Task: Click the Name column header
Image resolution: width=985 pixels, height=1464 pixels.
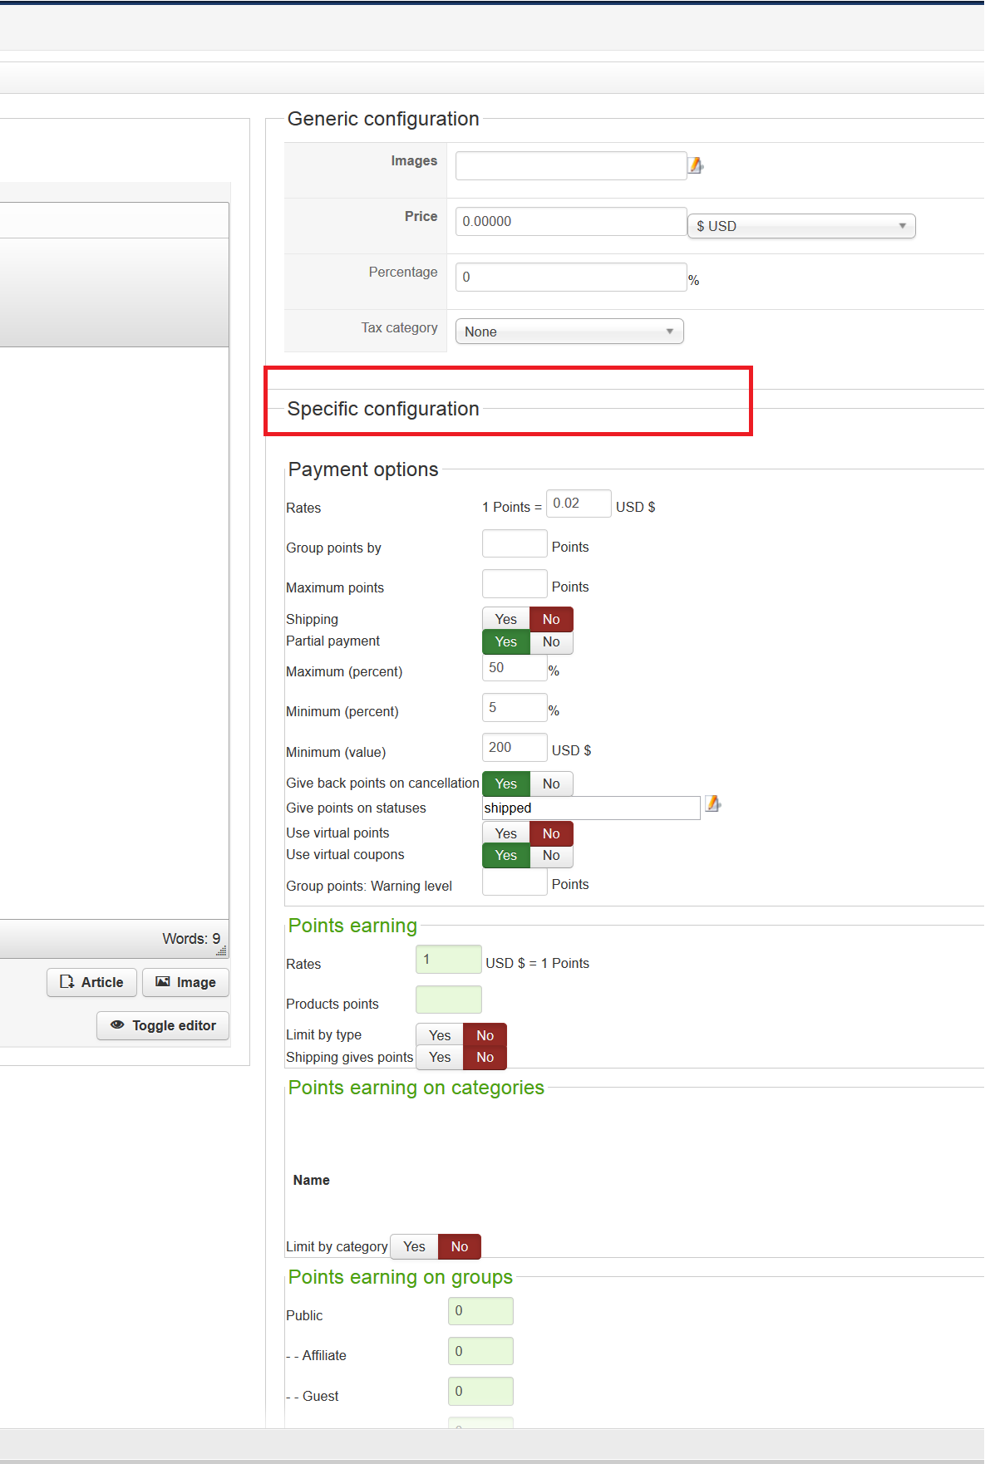Action: coord(312,1180)
